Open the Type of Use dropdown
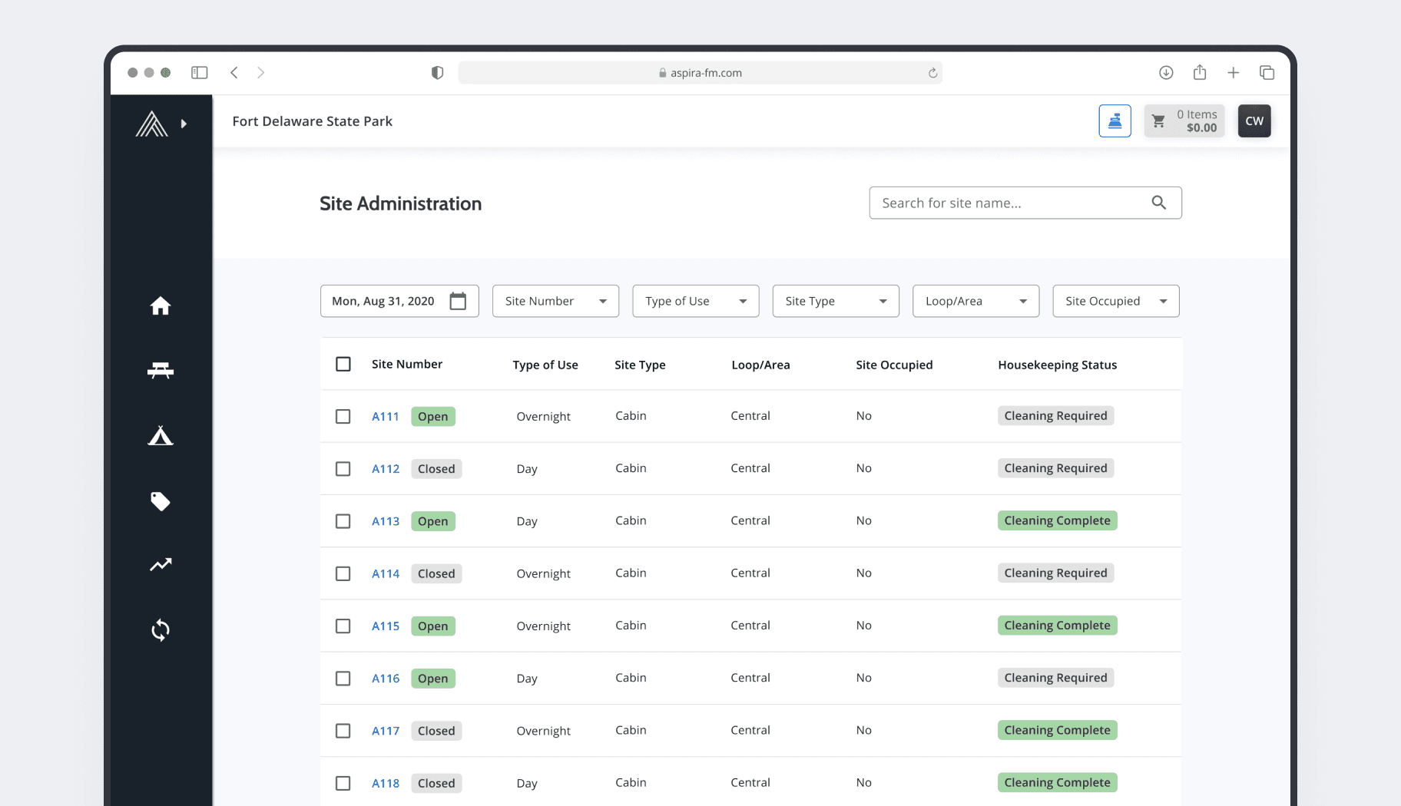Screen dimensions: 1401x806 pyautogui.click(x=696, y=301)
